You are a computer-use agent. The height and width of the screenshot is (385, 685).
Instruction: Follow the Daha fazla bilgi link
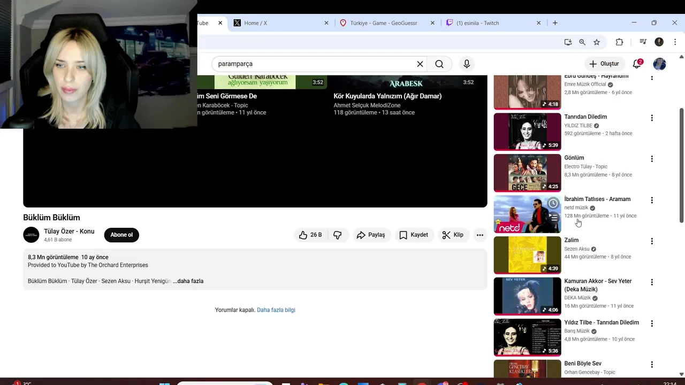(276, 310)
